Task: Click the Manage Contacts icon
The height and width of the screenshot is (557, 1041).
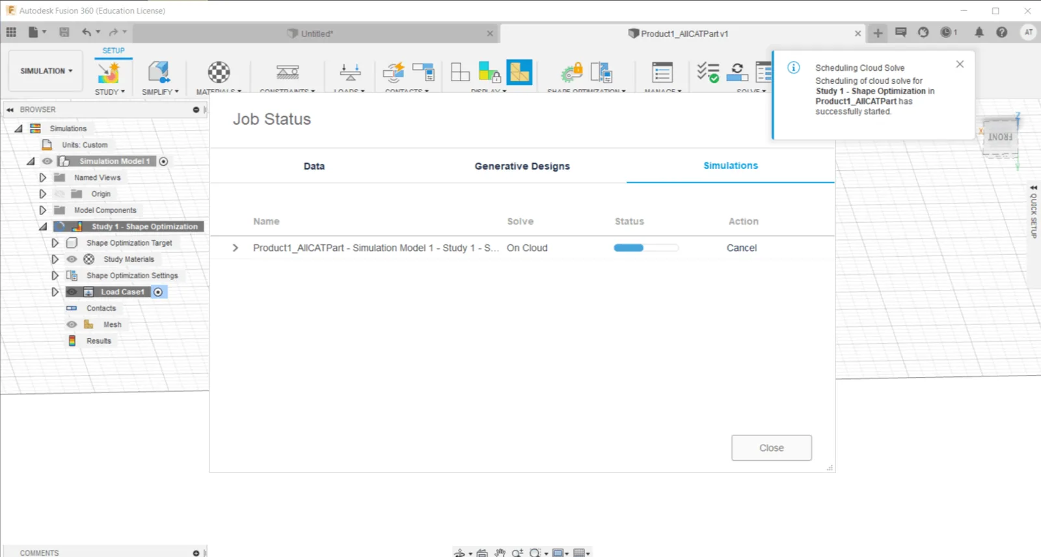Action: pos(424,72)
